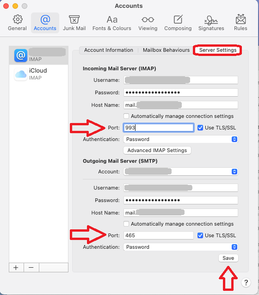The height and width of the screenshot is (295, 259).
Task: Open the Junk Mail preferences icon
Action: (x=74, y=19)
